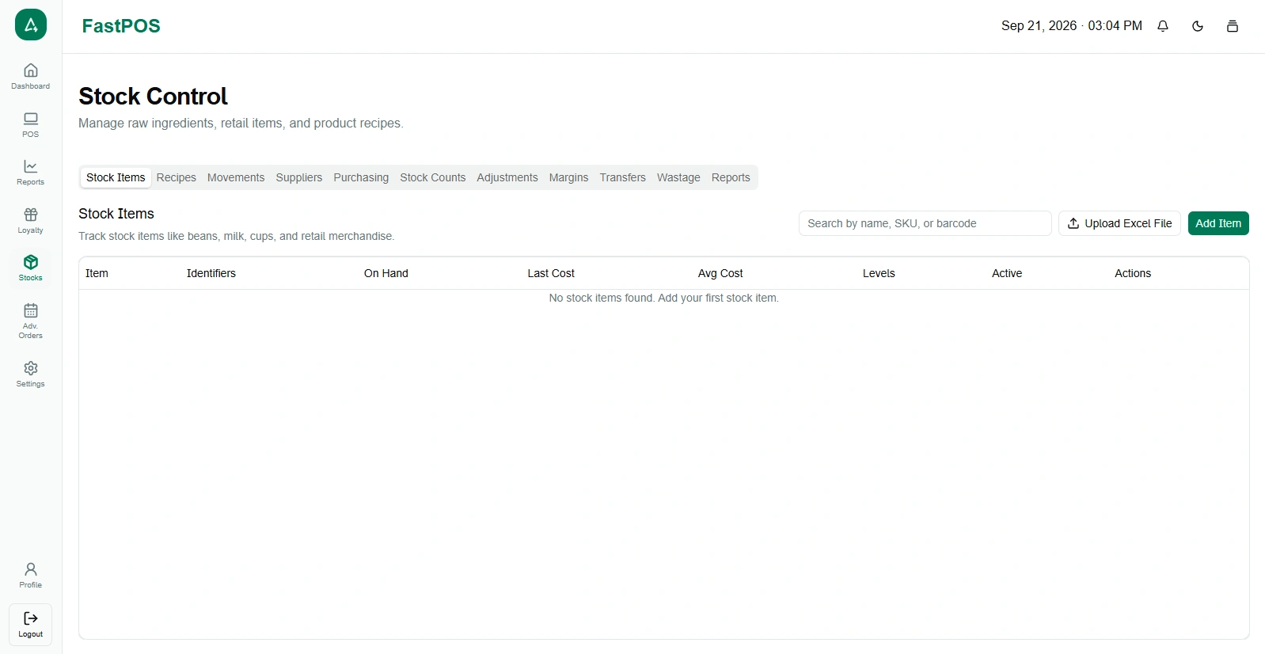
Task: Click the Identifiers column header
Action: coord(211,273)
